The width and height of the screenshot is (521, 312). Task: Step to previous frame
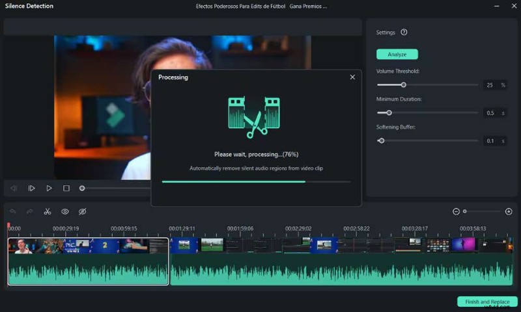[14, 188]
